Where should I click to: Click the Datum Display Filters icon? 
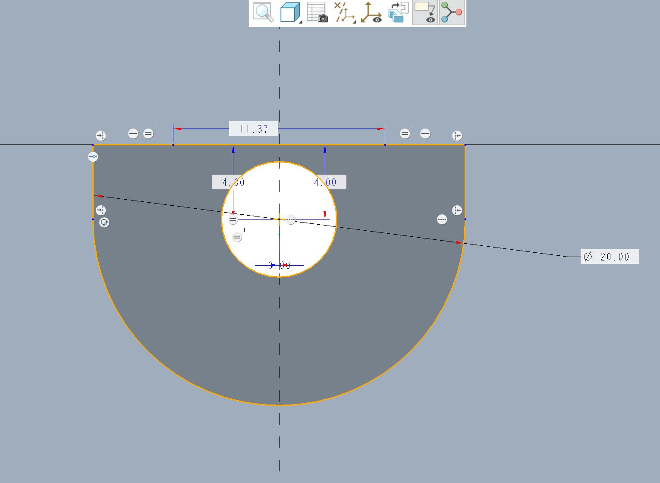[x=343, y=12]
